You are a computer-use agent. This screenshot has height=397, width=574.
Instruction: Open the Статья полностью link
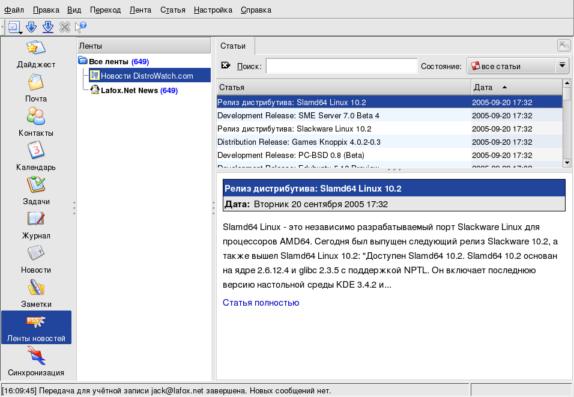(x=261, y=303)
